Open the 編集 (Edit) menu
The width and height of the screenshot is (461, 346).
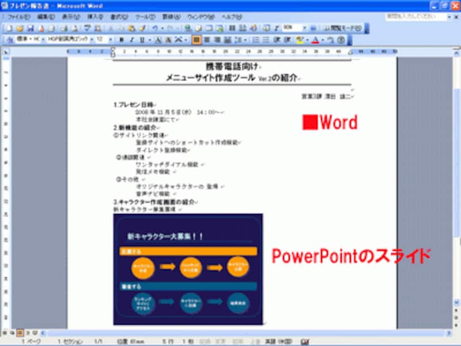46,17
